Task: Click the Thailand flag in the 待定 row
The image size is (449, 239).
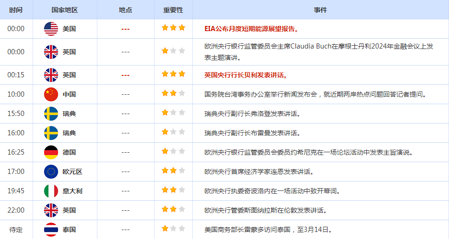Action: coord(51,230)
